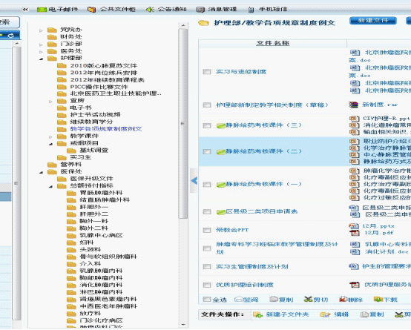Screen dimensions: 411x330
Task: Collapse the 医保处 folder node
Action: point(41,172)
